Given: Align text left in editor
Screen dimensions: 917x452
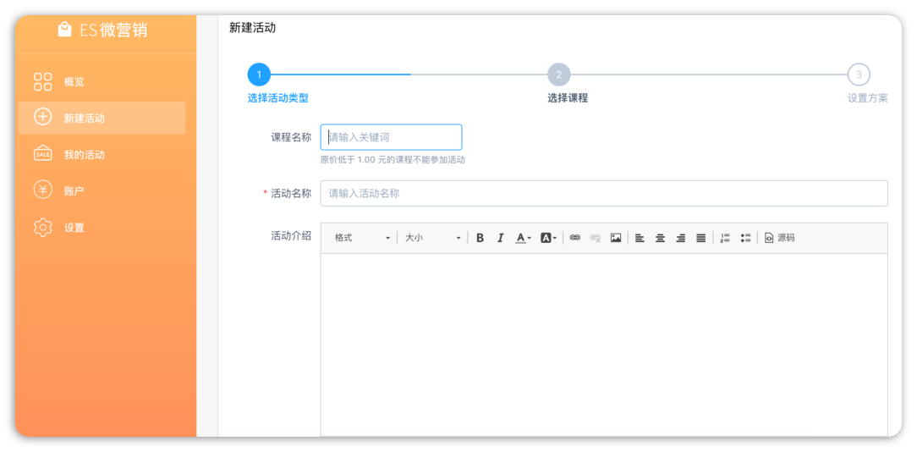Looking at the screenshot, I should (x=640, y=238).
